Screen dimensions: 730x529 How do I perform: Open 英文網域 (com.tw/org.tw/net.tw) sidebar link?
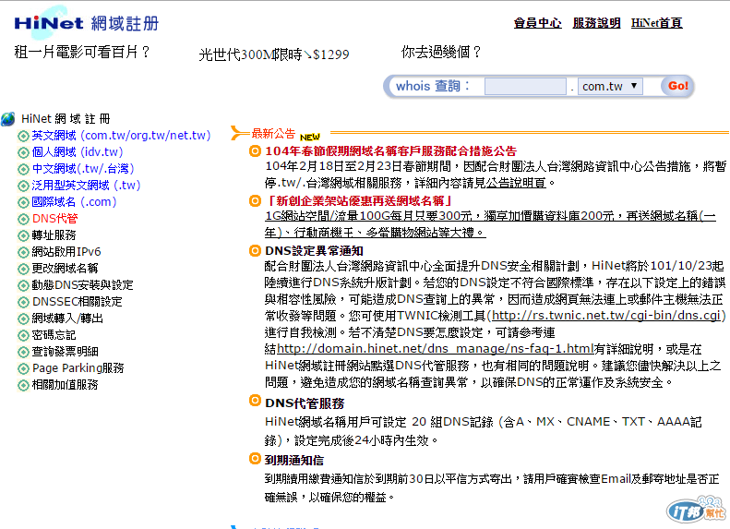click(121, 136)
